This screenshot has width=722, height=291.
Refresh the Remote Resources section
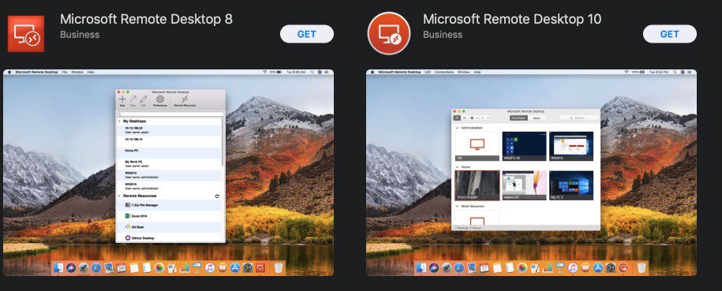tap(217, 196)
